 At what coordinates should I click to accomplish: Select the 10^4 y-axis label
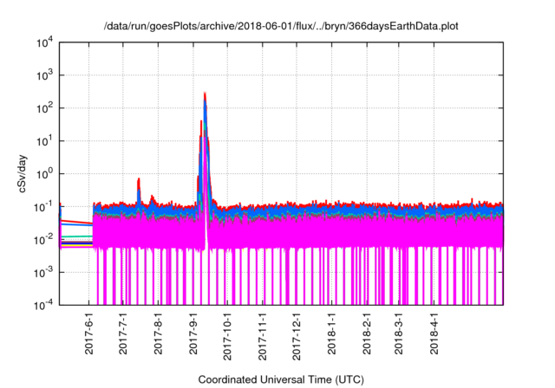click(x=45, y=43)
